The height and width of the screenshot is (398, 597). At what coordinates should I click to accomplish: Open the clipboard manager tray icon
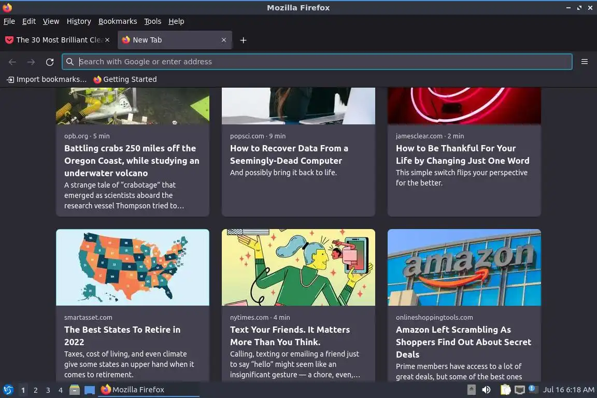point(505,390)
